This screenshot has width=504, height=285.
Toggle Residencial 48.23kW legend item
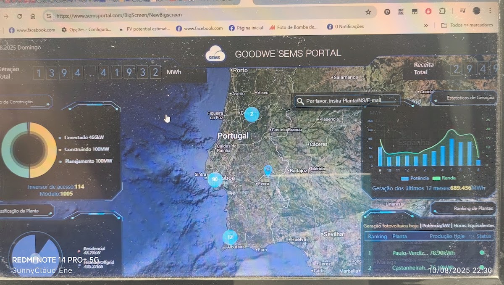click(92, 251)
